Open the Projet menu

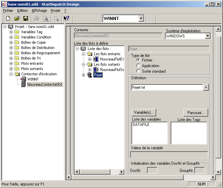click(55, 11)
